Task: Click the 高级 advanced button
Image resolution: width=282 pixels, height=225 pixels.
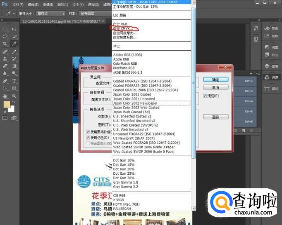Action: point(216,117)
